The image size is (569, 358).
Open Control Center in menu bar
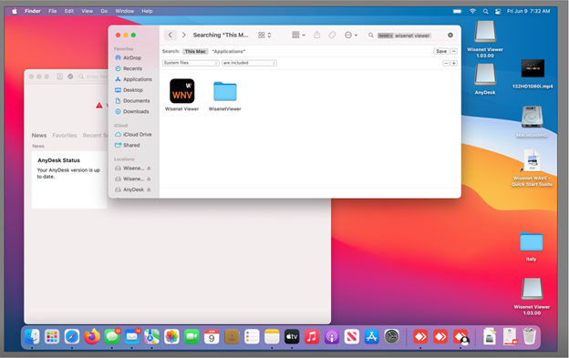498,11
